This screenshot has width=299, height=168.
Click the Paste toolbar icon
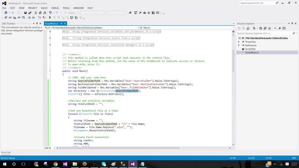point(45,13)
